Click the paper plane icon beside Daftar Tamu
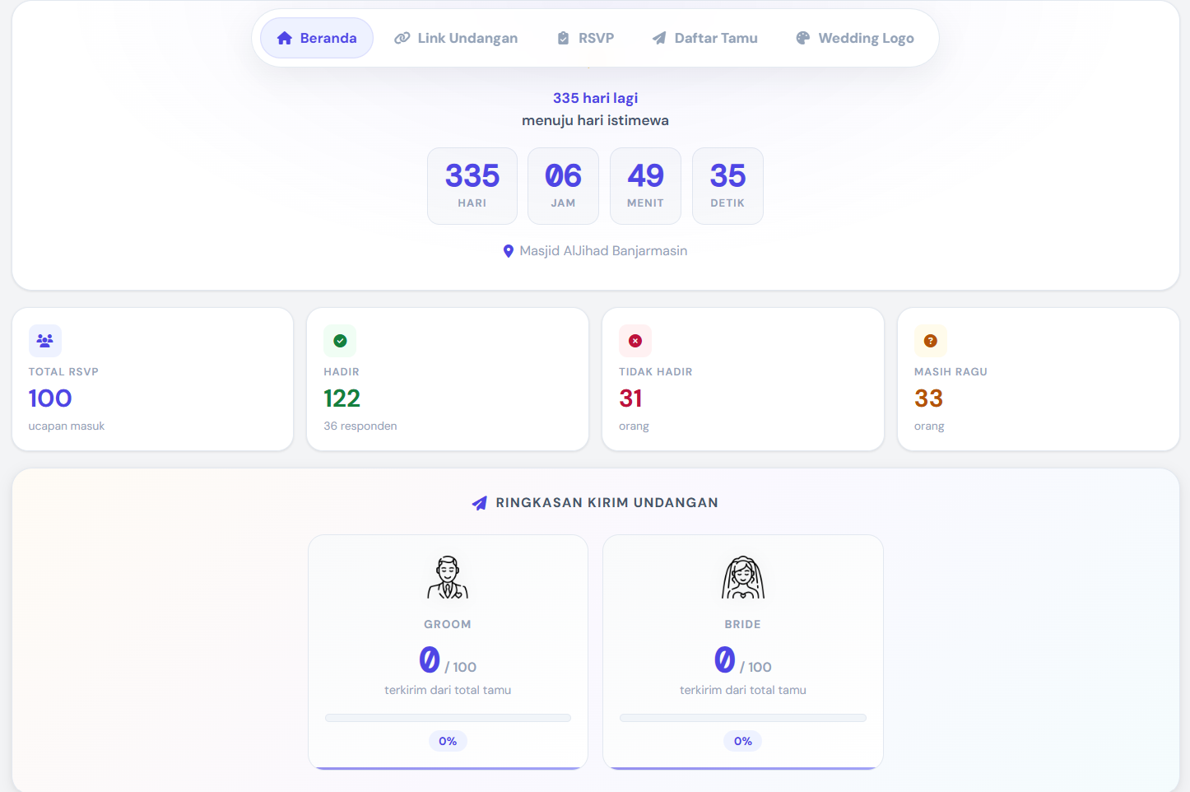The width and height of the screenshot is (1190, 792). (x=659, y=38)
